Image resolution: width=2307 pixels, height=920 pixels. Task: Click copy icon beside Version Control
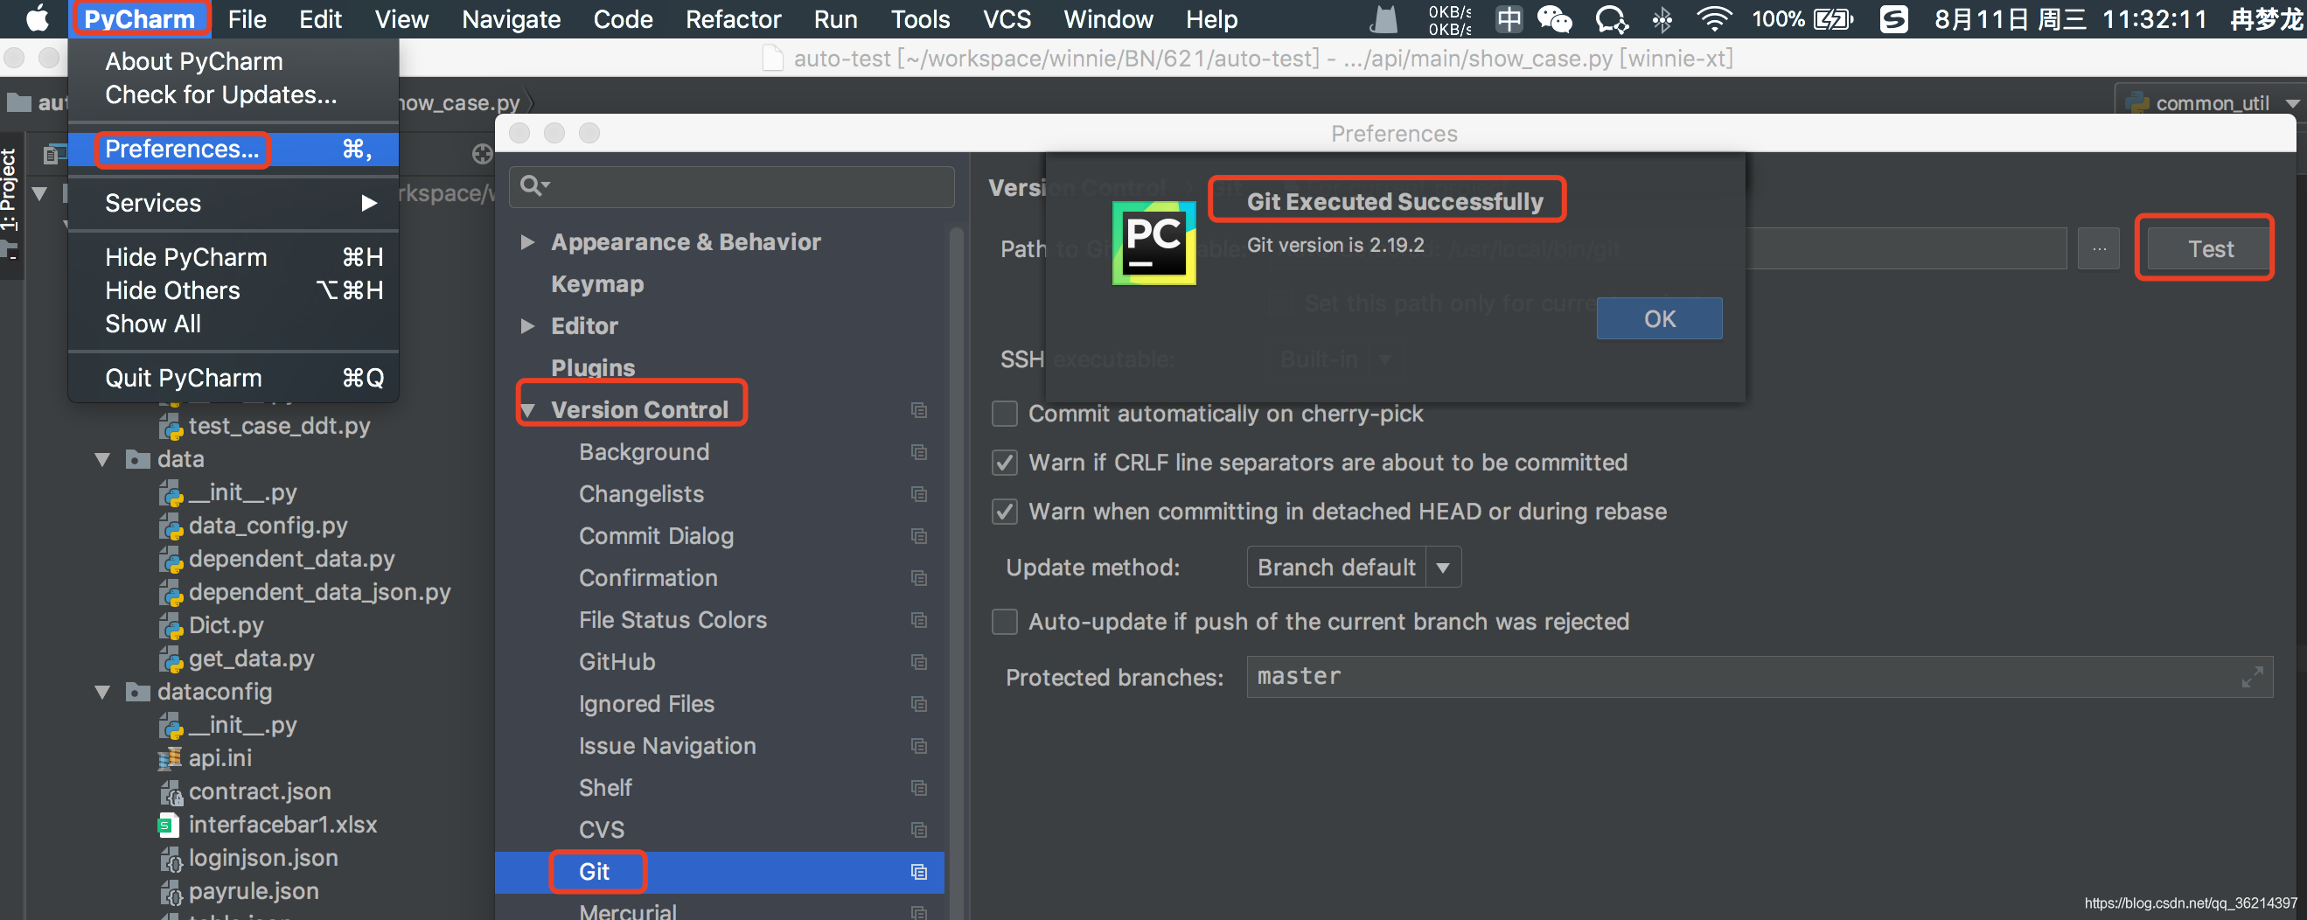[919, 410]
